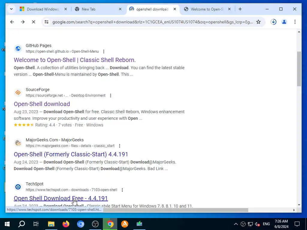Open the Windows Start menu

pyautogui.click(x=7, y=224)
